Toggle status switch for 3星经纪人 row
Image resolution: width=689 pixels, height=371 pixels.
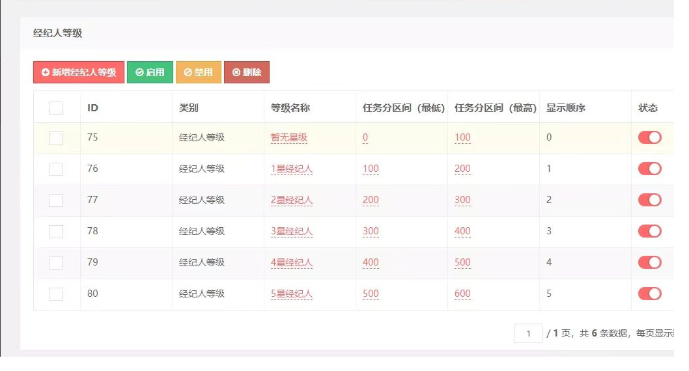pyautogui.click(x=650, y=231)
